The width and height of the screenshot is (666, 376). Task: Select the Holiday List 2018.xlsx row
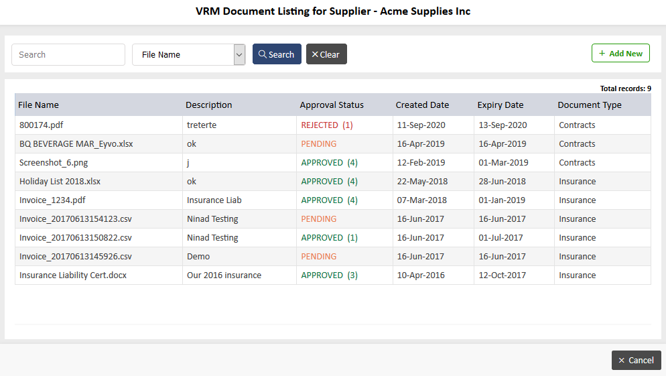click(332, 182)
